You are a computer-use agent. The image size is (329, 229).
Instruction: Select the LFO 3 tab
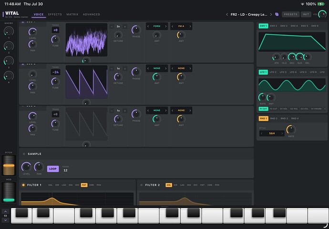[283, 72]
